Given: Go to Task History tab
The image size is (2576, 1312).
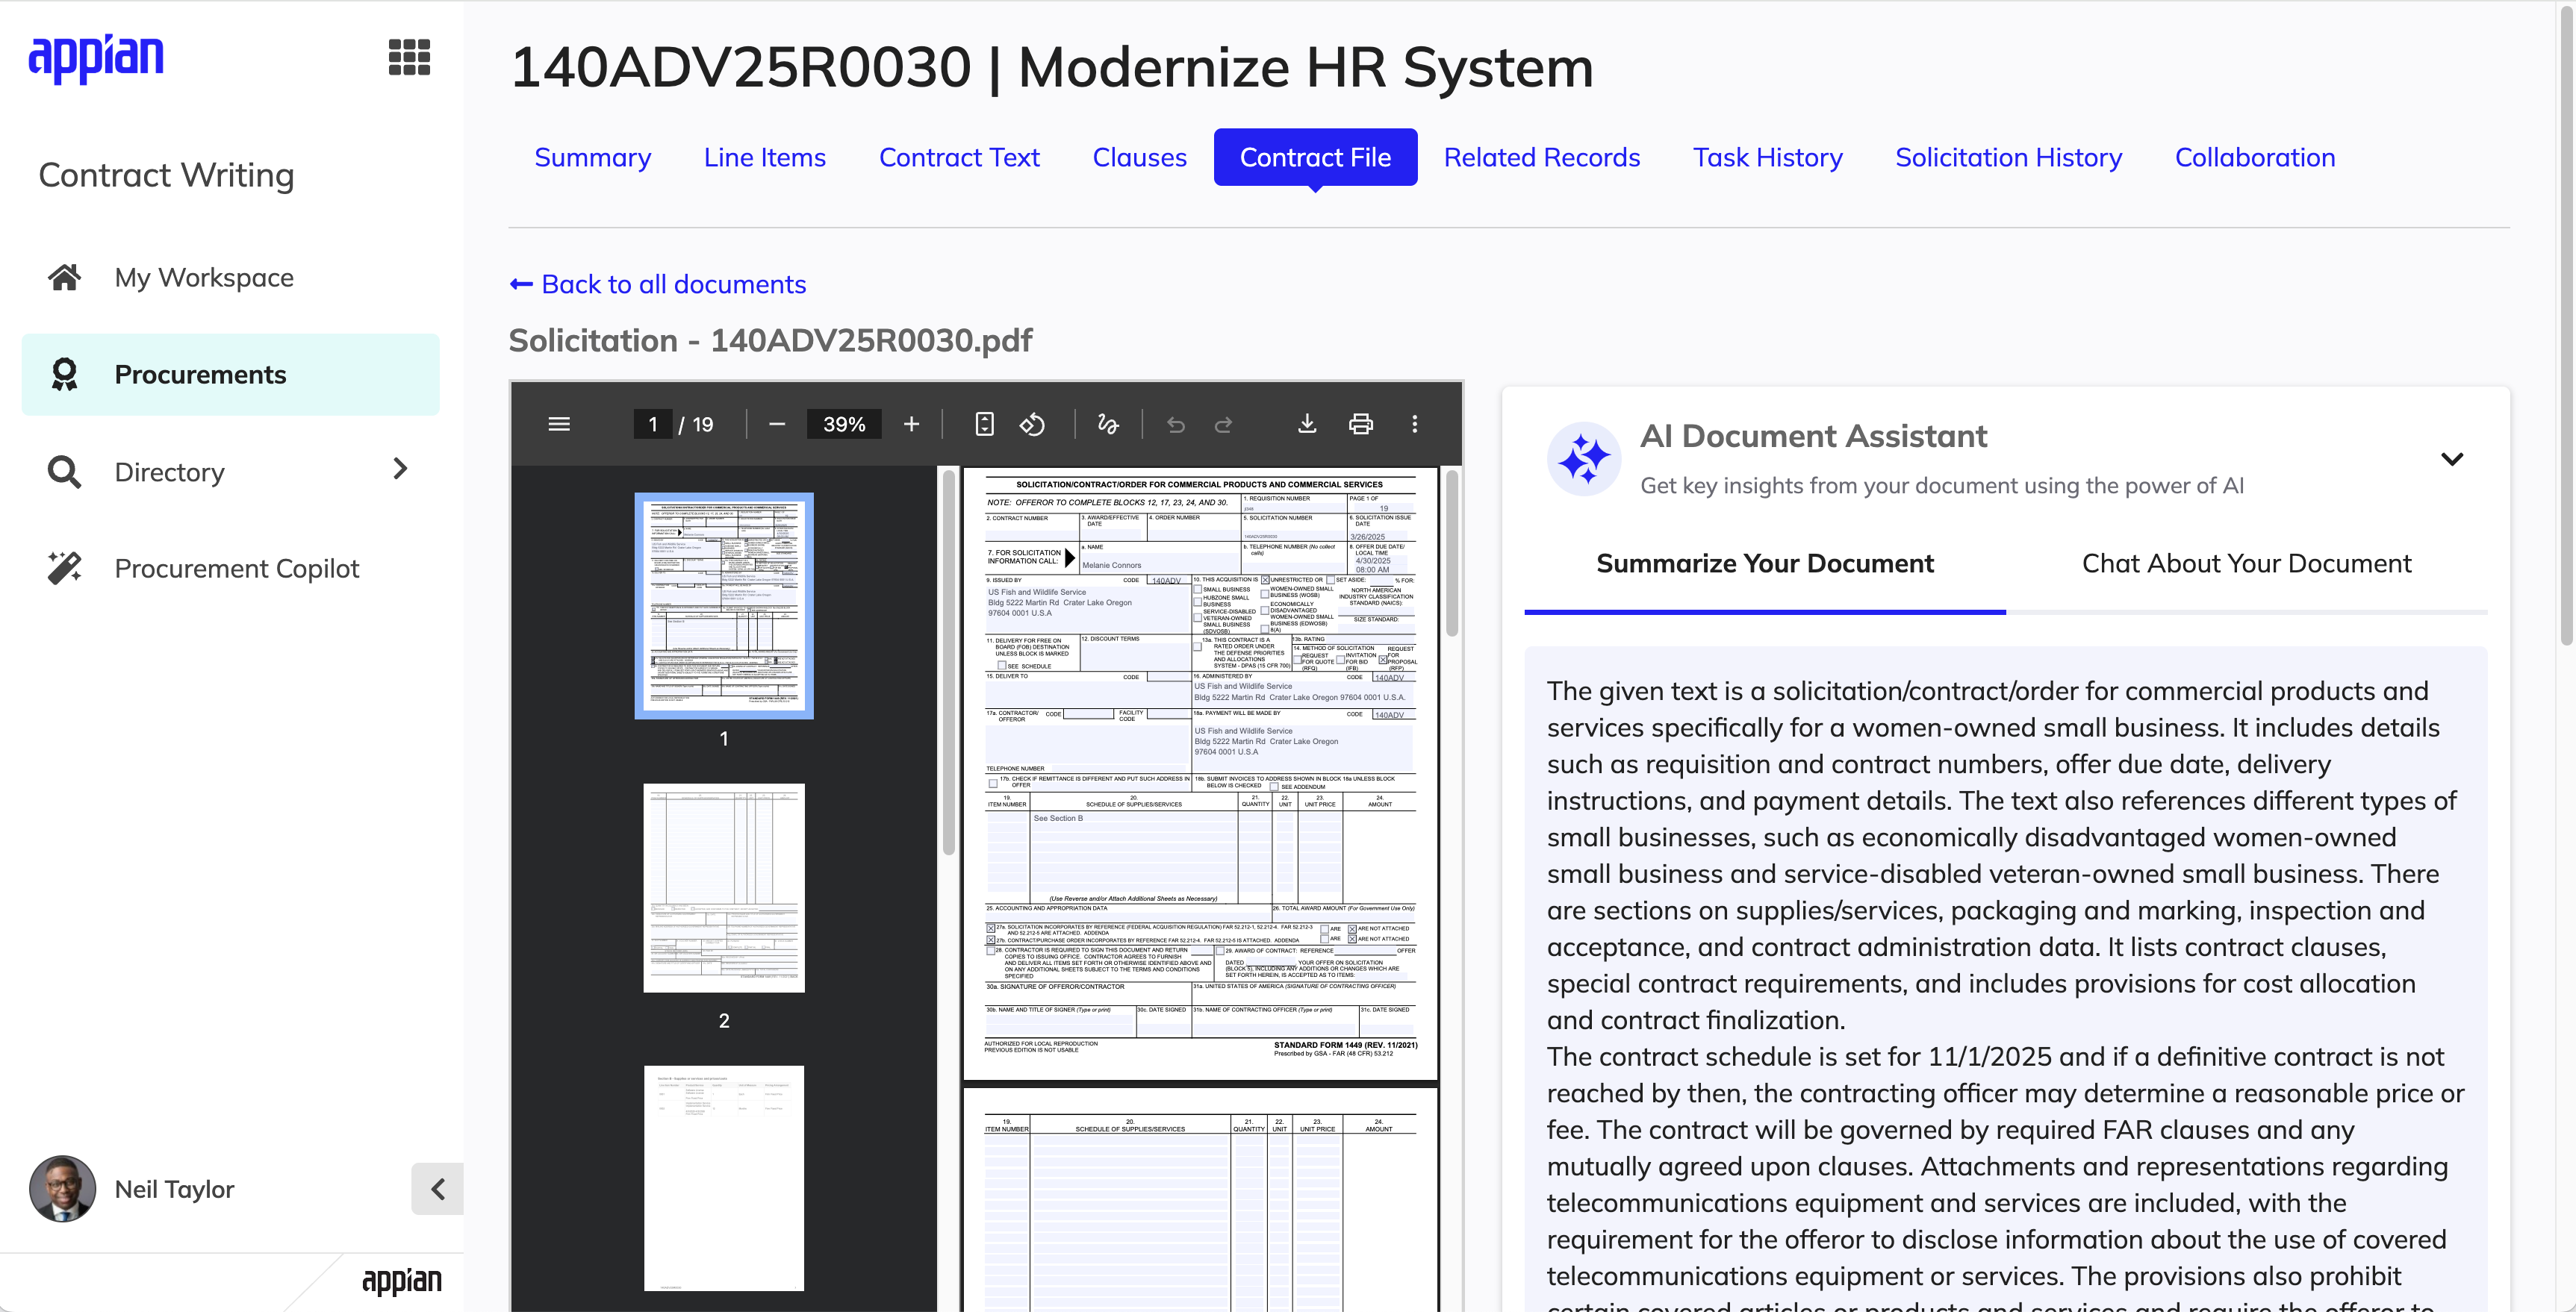Looking at the screenshot, I should pyautogui.click(x=1767, y=157).
